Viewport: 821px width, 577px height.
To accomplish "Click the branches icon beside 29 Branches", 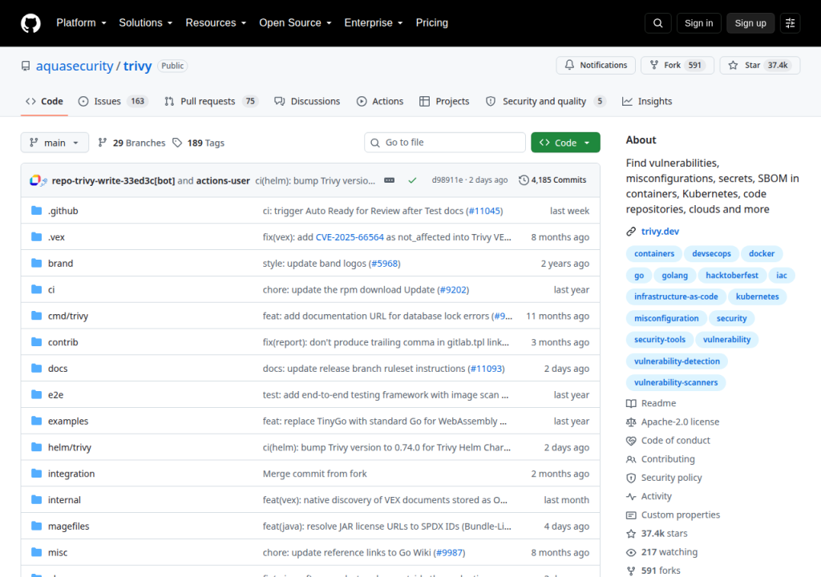I will point(103,143).
